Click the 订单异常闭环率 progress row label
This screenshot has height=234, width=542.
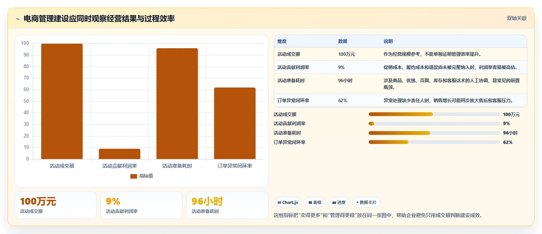coord(289,142)
